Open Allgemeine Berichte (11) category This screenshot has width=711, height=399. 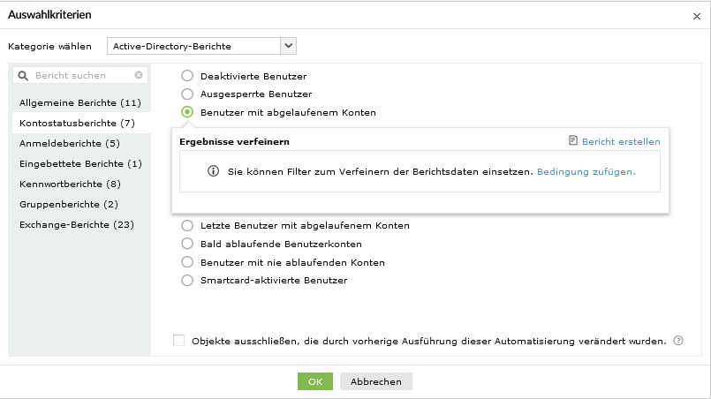coord(81,103)
